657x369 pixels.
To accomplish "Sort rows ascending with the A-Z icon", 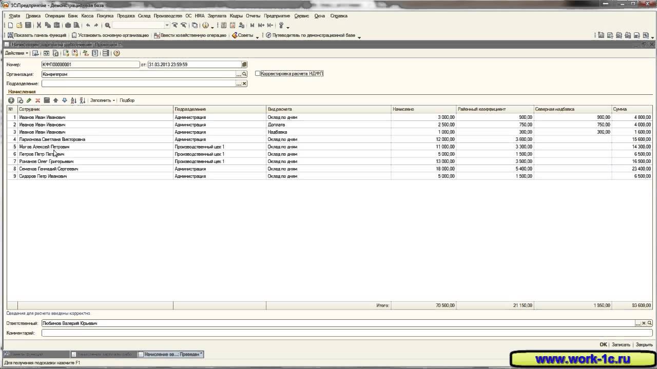I will click(x=73, y=100).
